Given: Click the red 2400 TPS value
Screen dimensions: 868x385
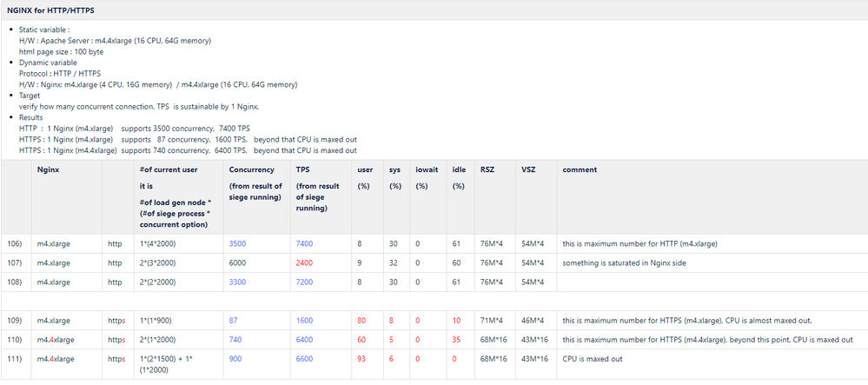Looking at the screenshot, I should [x=304, y=262].
